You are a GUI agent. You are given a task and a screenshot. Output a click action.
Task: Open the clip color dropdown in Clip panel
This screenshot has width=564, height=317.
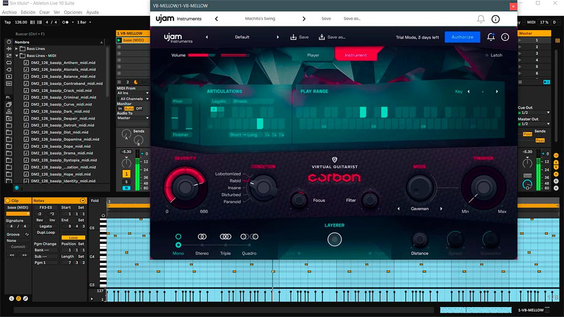[17, 214]
